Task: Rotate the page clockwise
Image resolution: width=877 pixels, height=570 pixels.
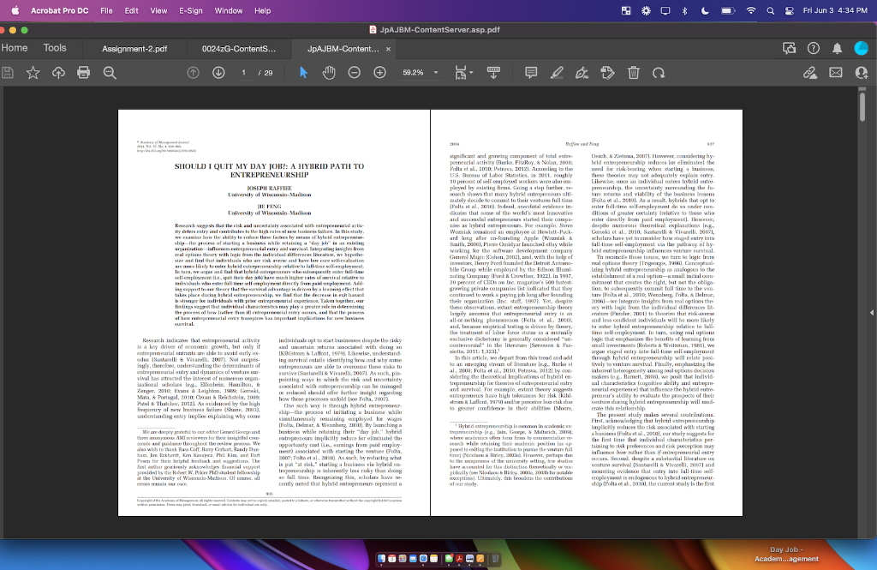Action: pyautogui.click(x=659, y=73)
